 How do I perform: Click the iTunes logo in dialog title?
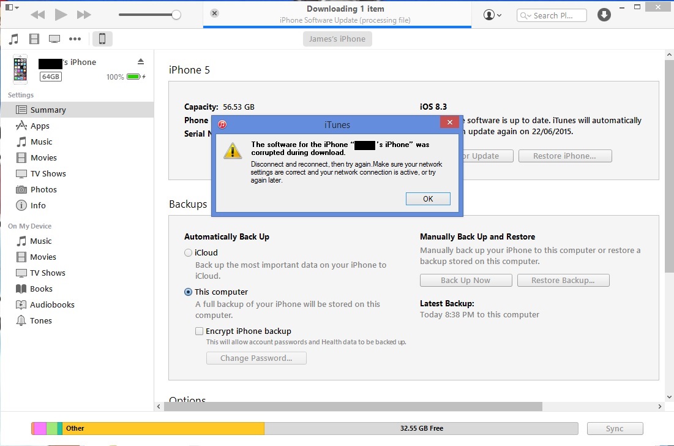pyautogui.click(x=222, y=125)
